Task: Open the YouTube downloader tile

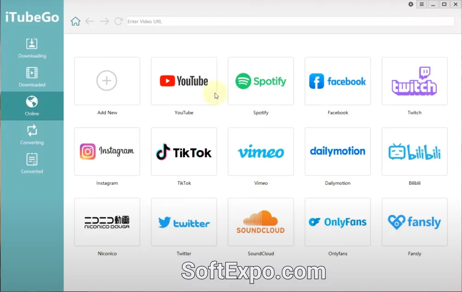Action: 183,81
